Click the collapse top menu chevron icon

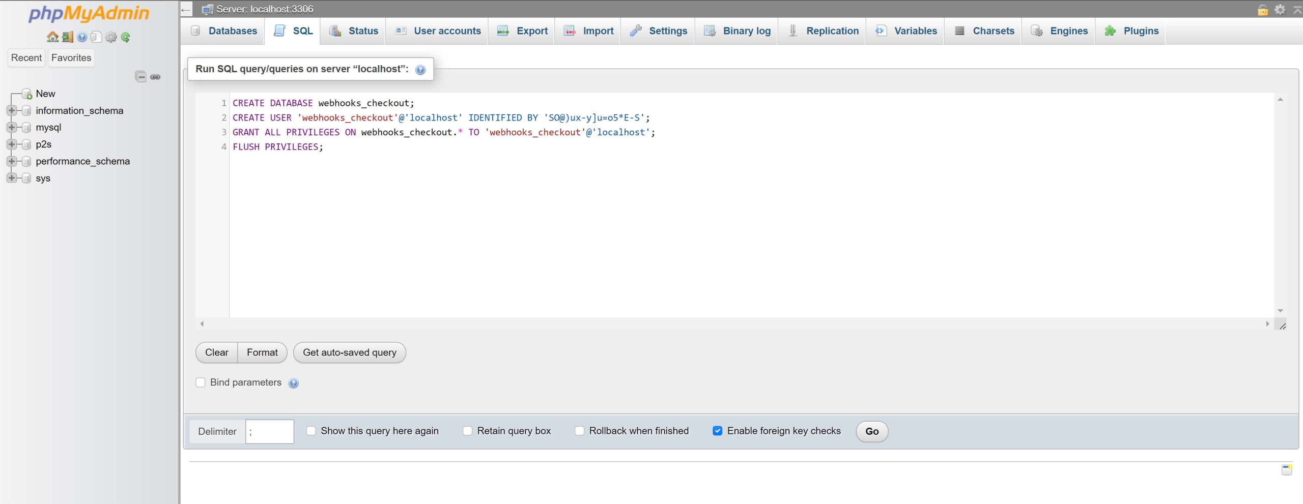[1297, 10]
